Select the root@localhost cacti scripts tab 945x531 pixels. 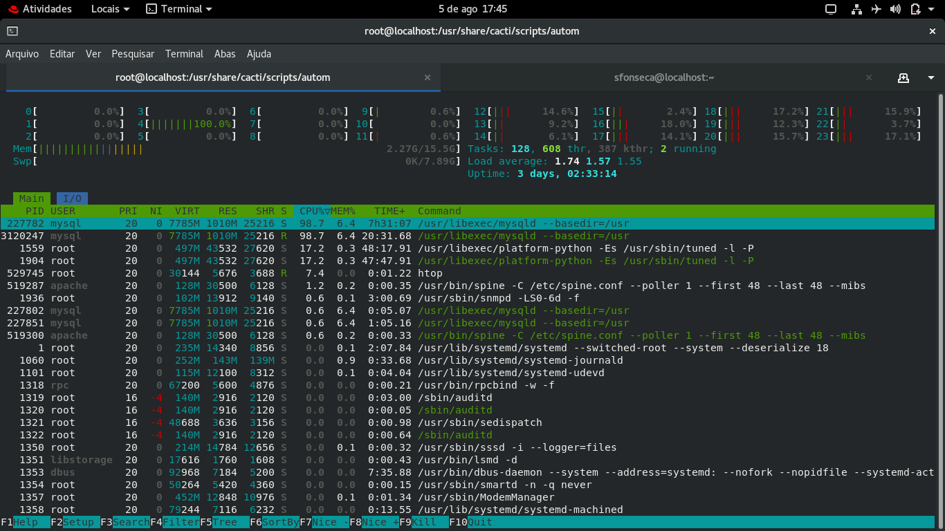pos(223,77)
